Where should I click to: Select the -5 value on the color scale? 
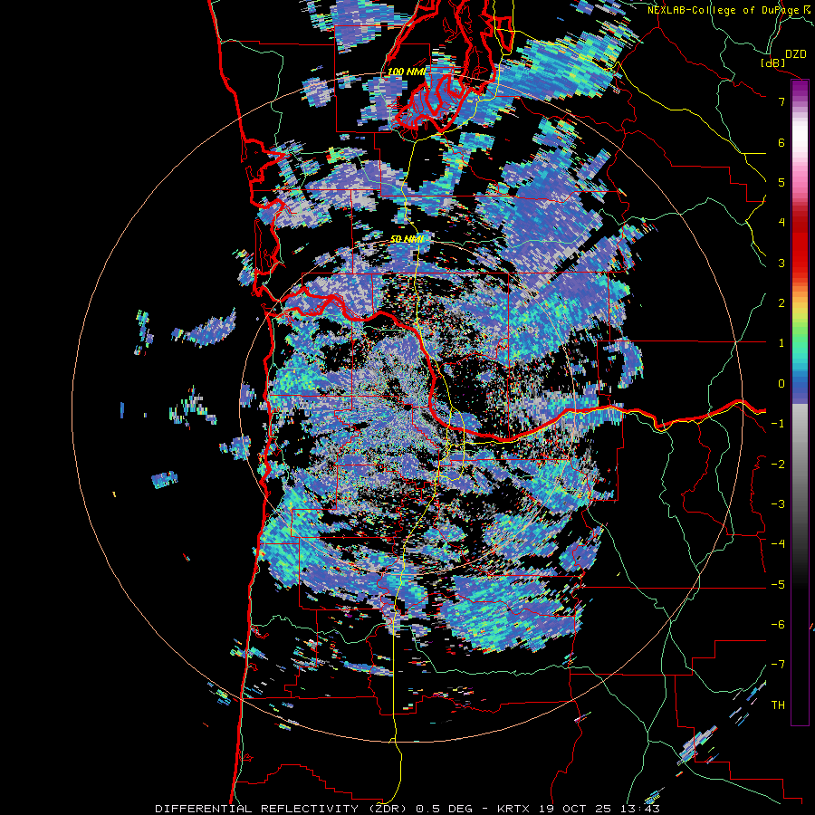pyautogui.click(x=778, y=585)
